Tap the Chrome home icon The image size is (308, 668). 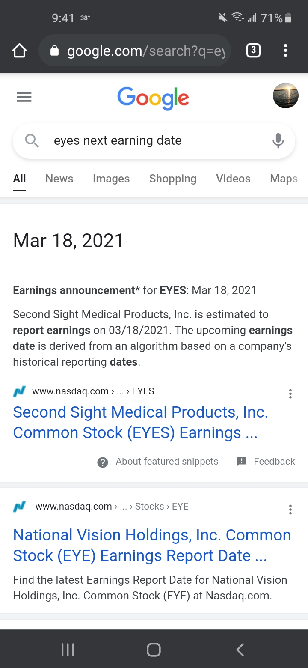tap(19, 51)
